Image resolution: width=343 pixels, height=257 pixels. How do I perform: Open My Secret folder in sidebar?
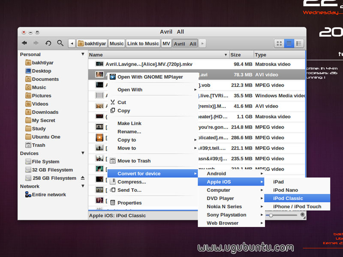[x=40, y=120]
